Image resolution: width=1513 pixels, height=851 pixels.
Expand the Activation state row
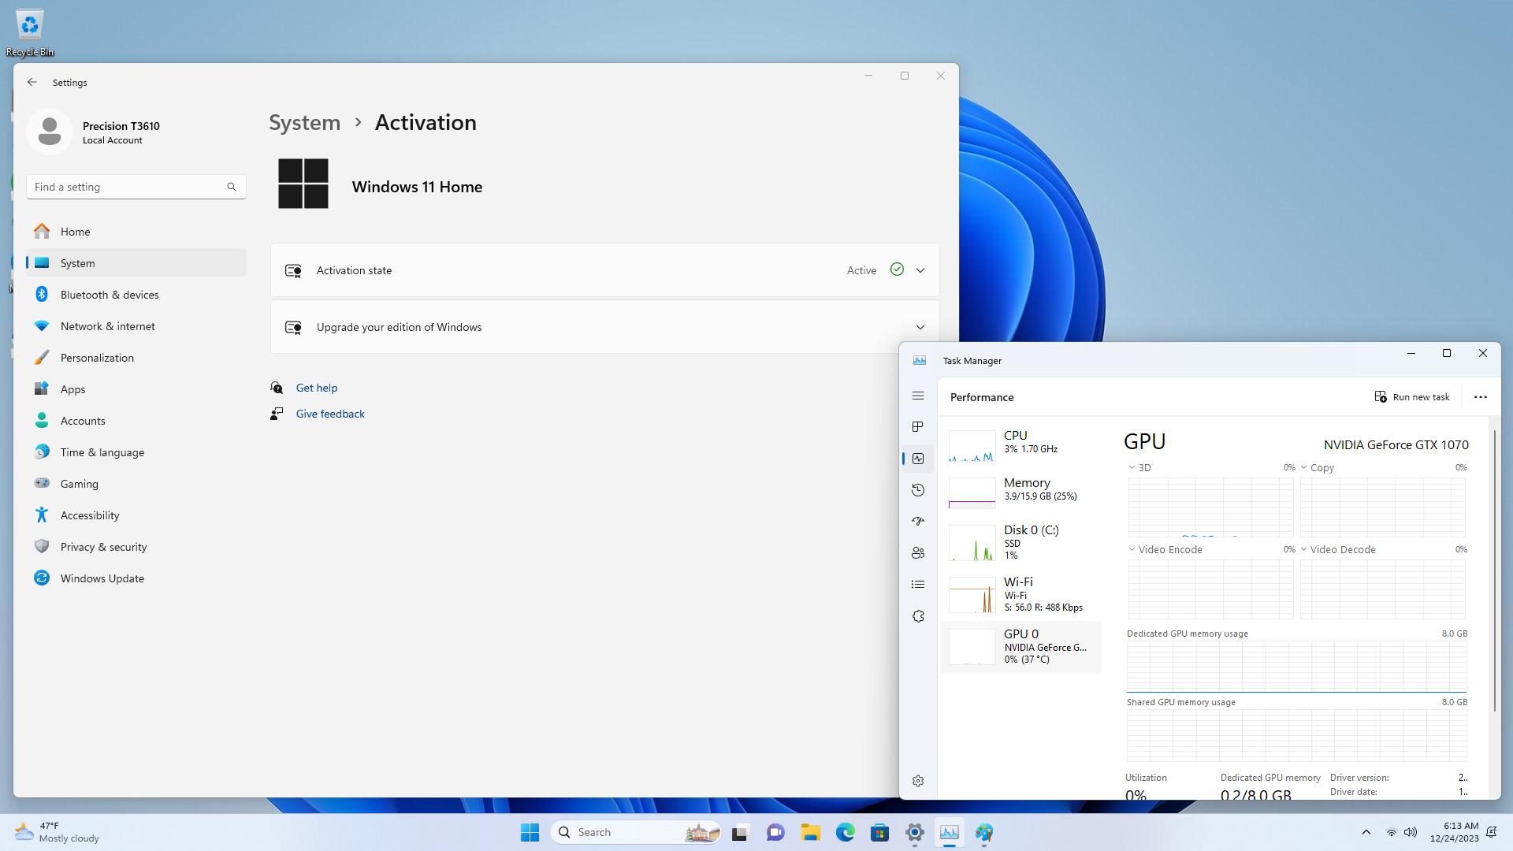pyautogui.click(x=604, y=270)
